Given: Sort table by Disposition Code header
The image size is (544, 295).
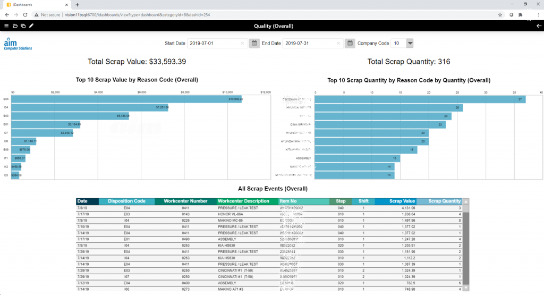Looking at the screenshot, I should click(x=126, y=201).
